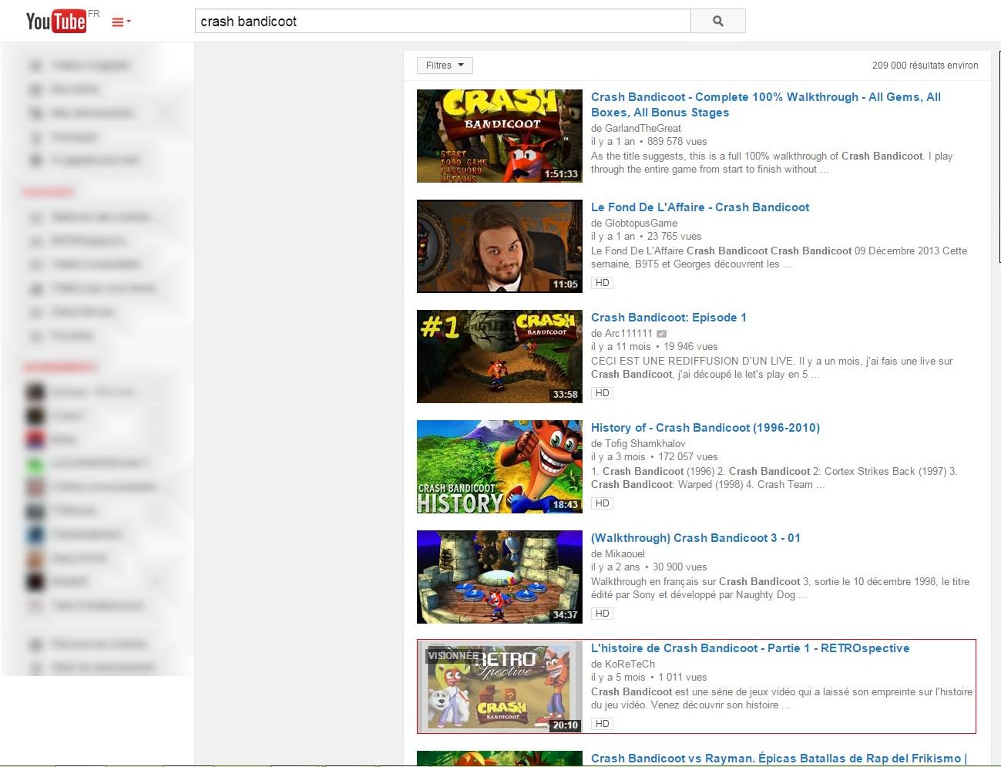Open L'histoire de Crash Bandicoot - Partie 1 title

750,648
